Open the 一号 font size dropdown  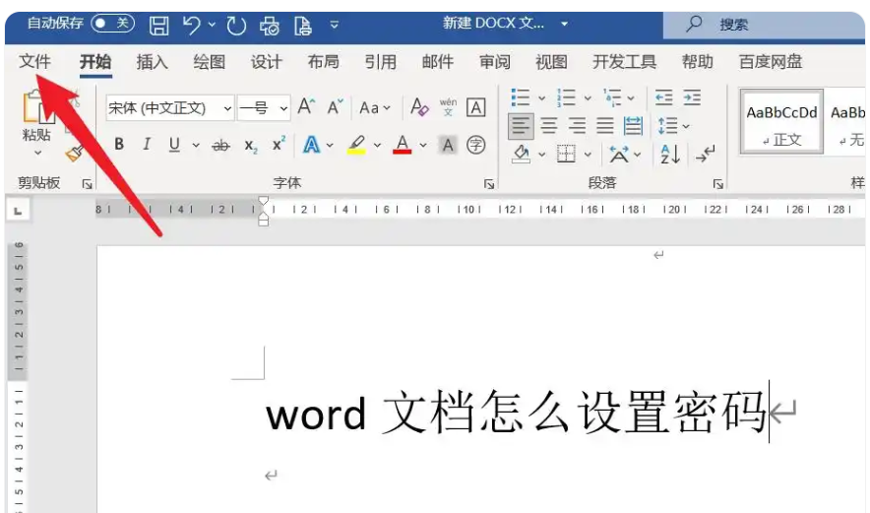(283, 107)
